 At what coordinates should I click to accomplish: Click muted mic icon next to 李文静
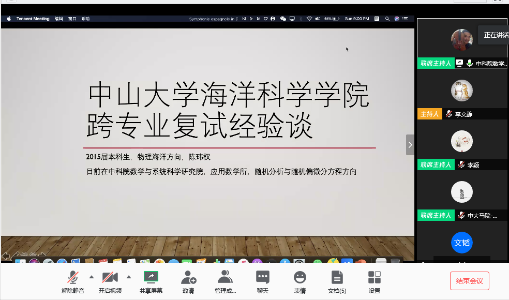(449, 114)
